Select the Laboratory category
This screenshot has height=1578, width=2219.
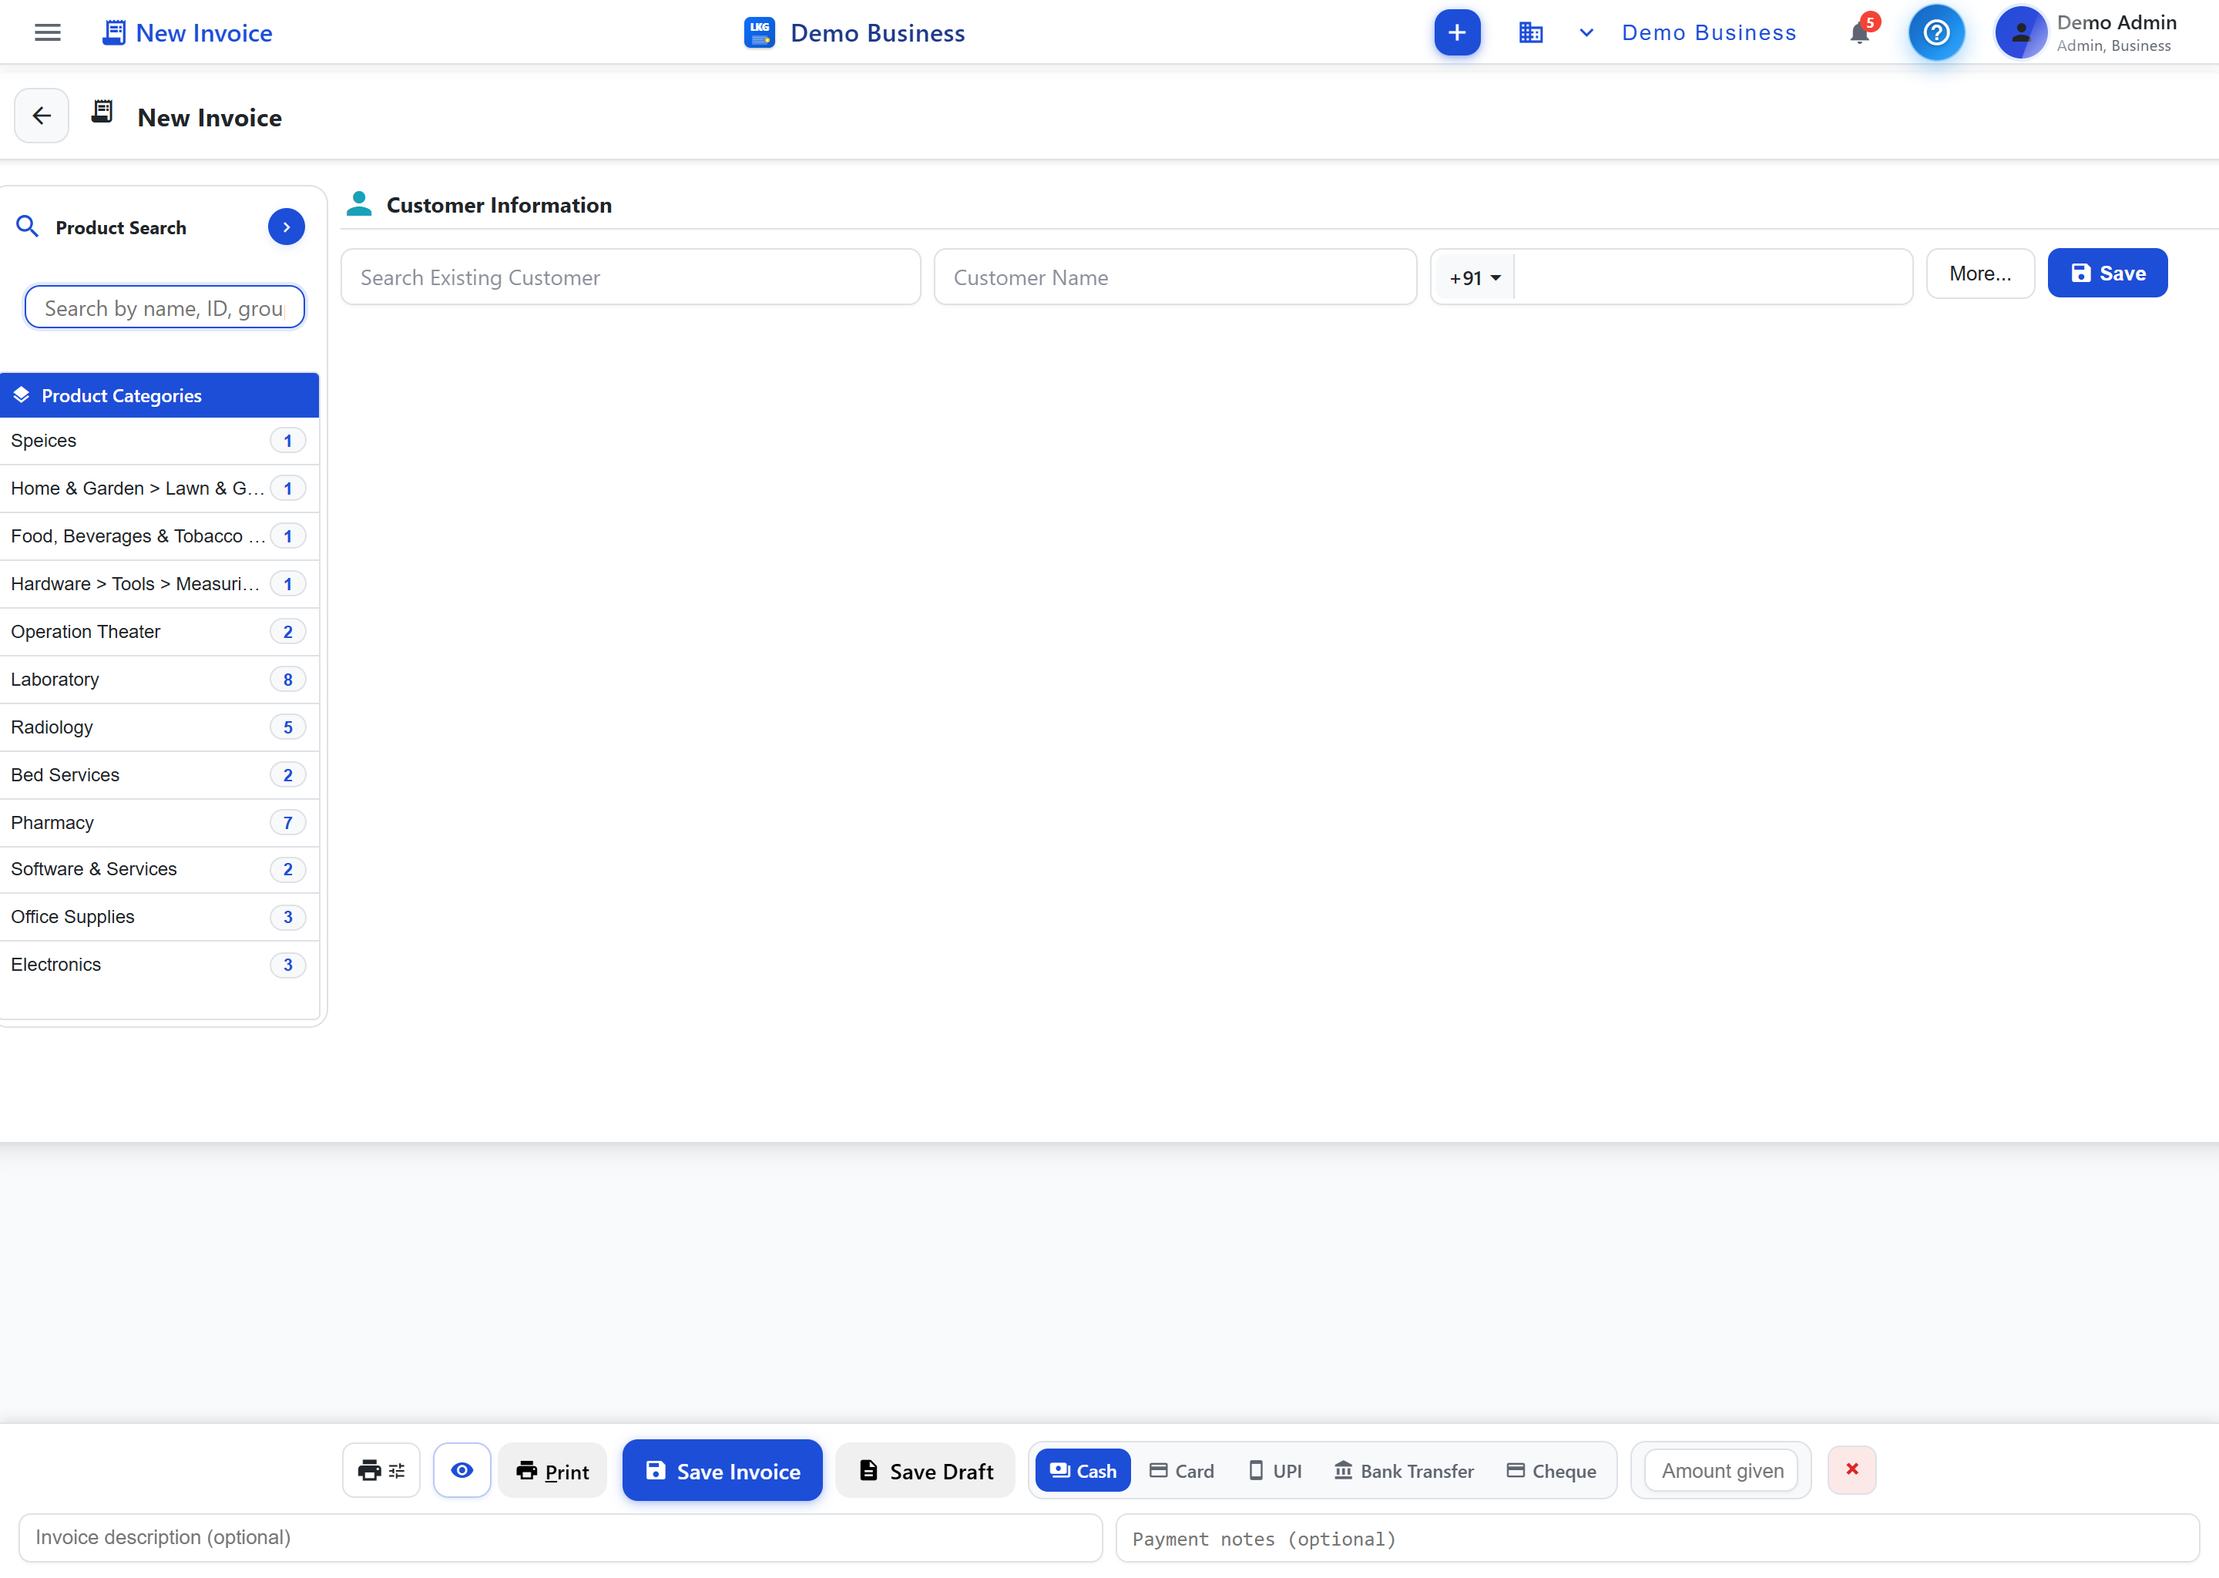coord(159,679)
